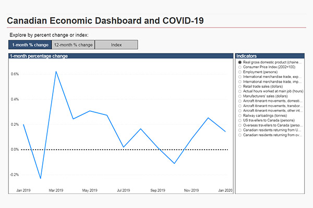Viewport: 313px width, 208px height.
Task: Switch to the Index view
Action: [116, 45]
